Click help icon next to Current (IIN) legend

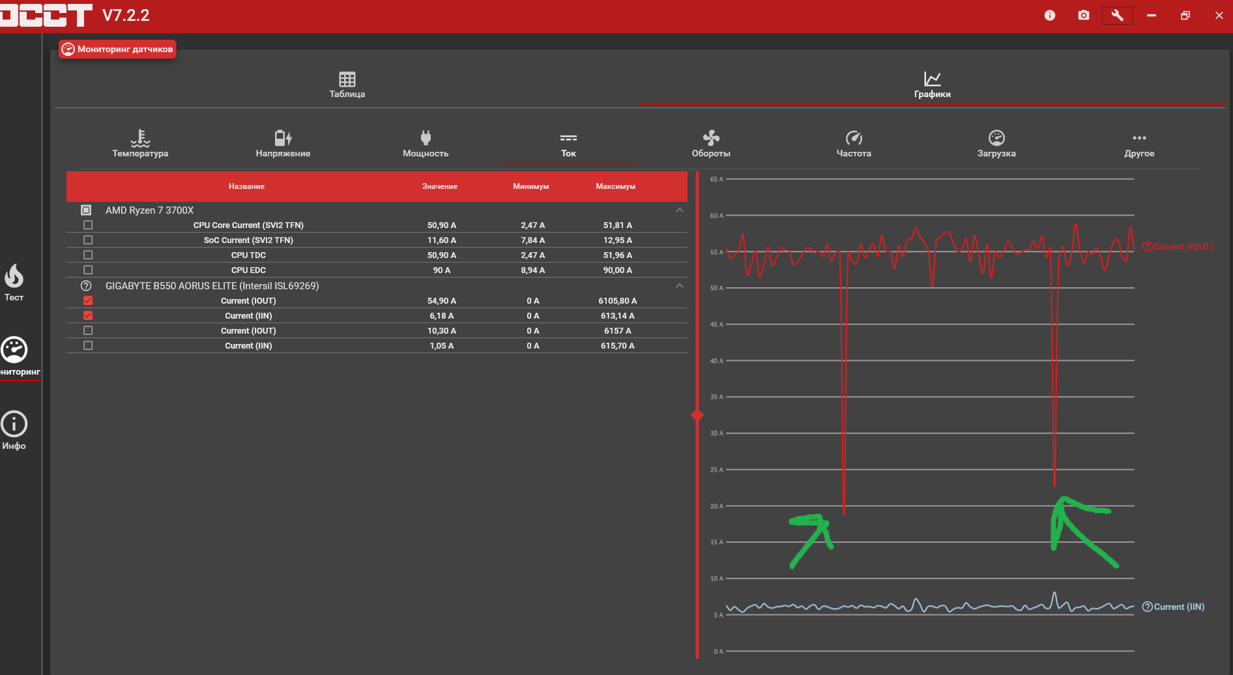click(1148, 607)
